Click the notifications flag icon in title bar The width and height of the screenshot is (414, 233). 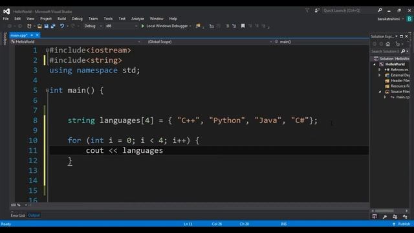307,10
